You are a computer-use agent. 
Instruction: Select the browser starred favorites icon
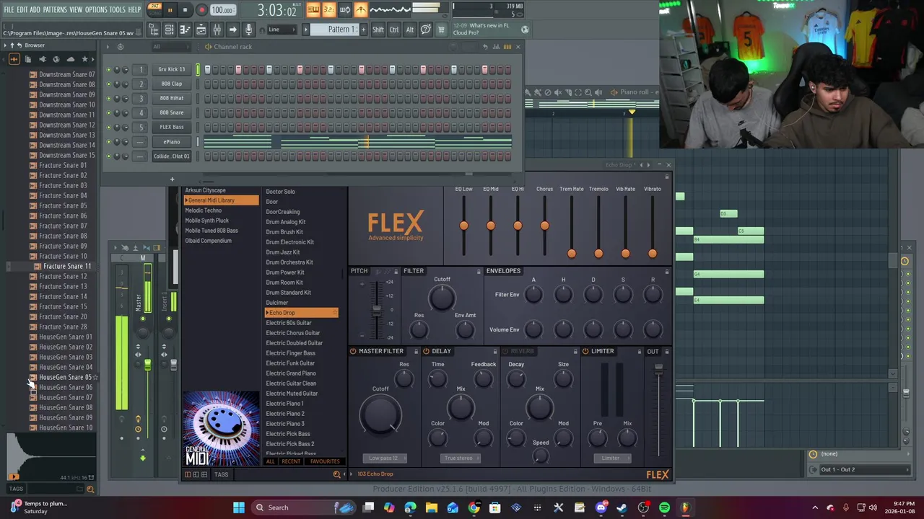click(84, 59)
